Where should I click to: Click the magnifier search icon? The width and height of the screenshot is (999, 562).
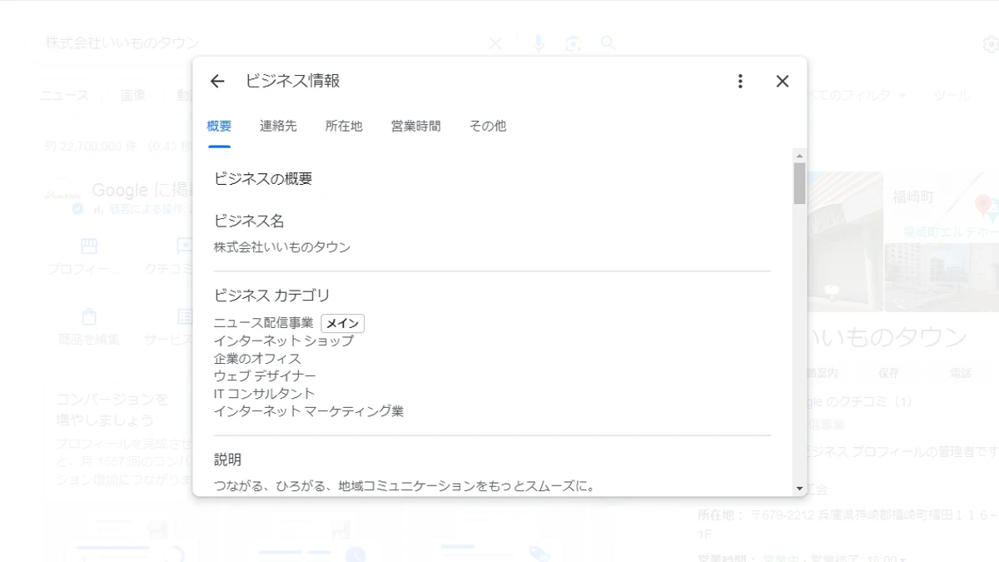pos(609,43)
